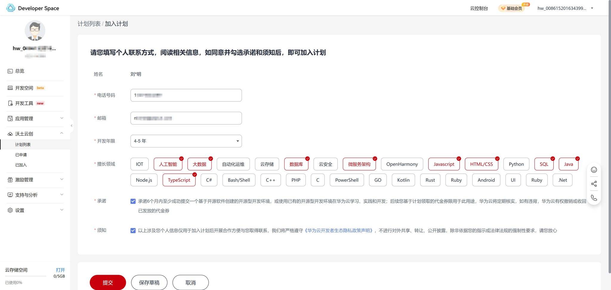Deselect the TypeScript skill tag
Screen dimensions: 611x290
pos(179,180)
